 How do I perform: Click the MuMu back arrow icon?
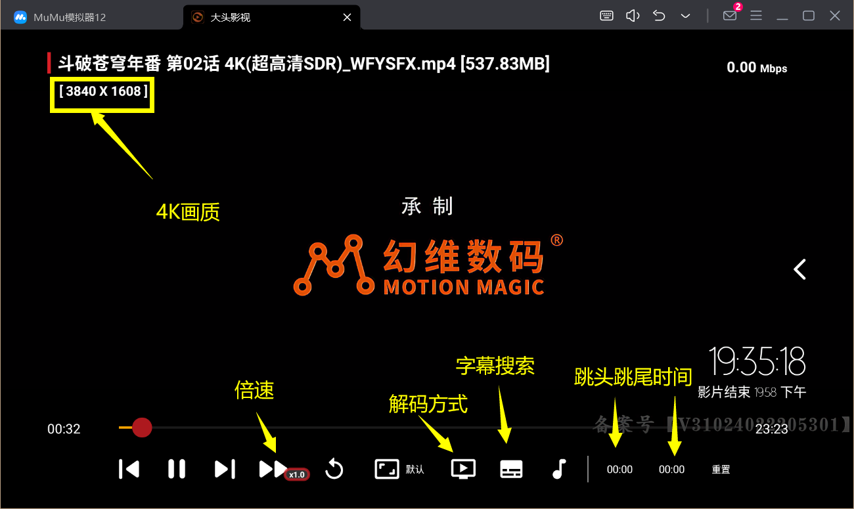(659, 16)
